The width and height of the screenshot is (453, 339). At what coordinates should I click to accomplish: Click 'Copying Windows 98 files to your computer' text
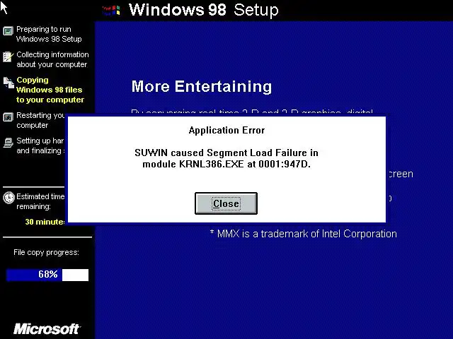pyautogui.click(x=50, y=90)
